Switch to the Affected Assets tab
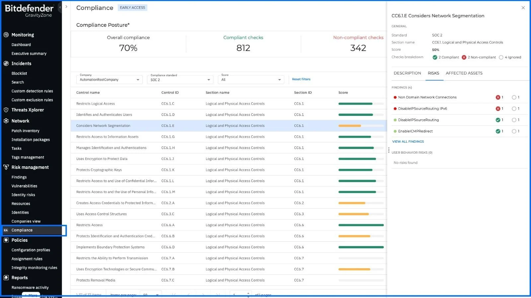 coord(464,73)
